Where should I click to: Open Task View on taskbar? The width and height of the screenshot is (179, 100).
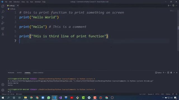click(20, 98)
